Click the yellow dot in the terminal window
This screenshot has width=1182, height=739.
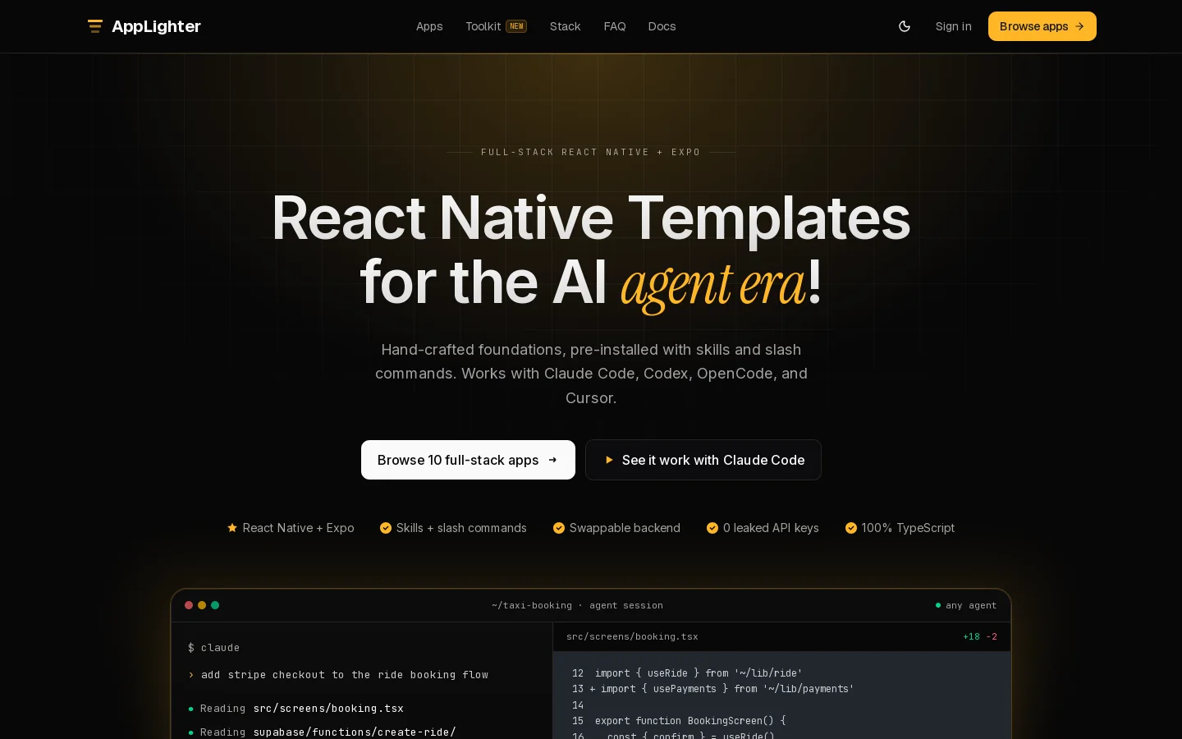click(x=202, y=605)
